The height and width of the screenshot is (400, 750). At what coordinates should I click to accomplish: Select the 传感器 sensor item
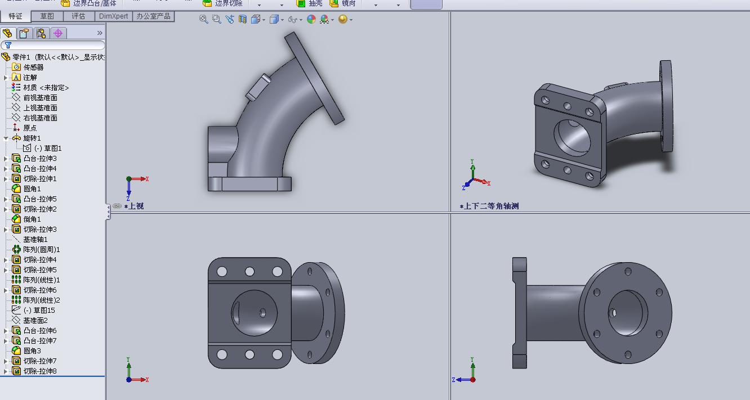(28, 67)
